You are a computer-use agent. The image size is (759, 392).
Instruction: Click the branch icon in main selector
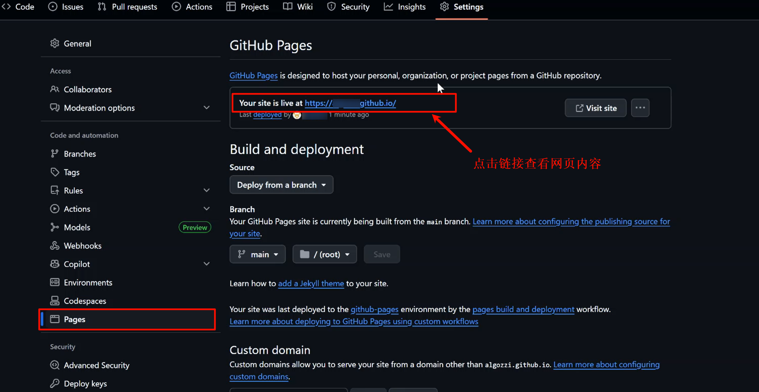pyautogui.click(x=241, y=254)
